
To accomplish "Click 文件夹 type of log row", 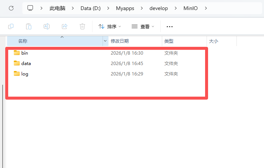I will (171, 74).
